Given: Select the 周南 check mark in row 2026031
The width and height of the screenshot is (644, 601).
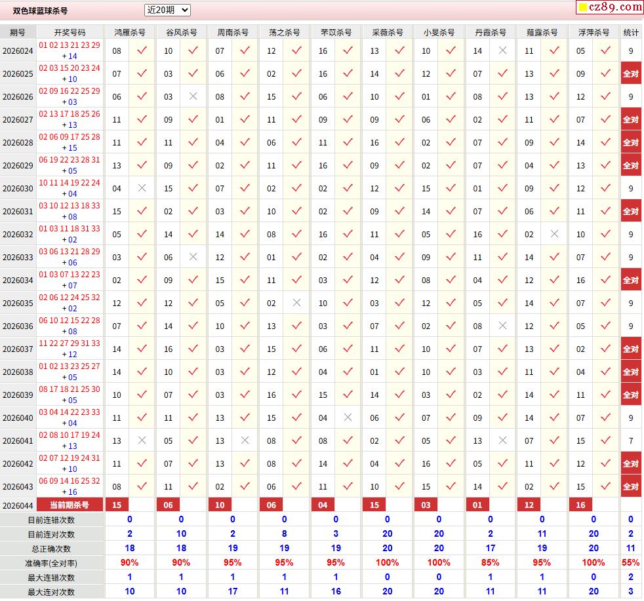Looking at the screenshot, I should pyautogui.click(x=245, y=211).
